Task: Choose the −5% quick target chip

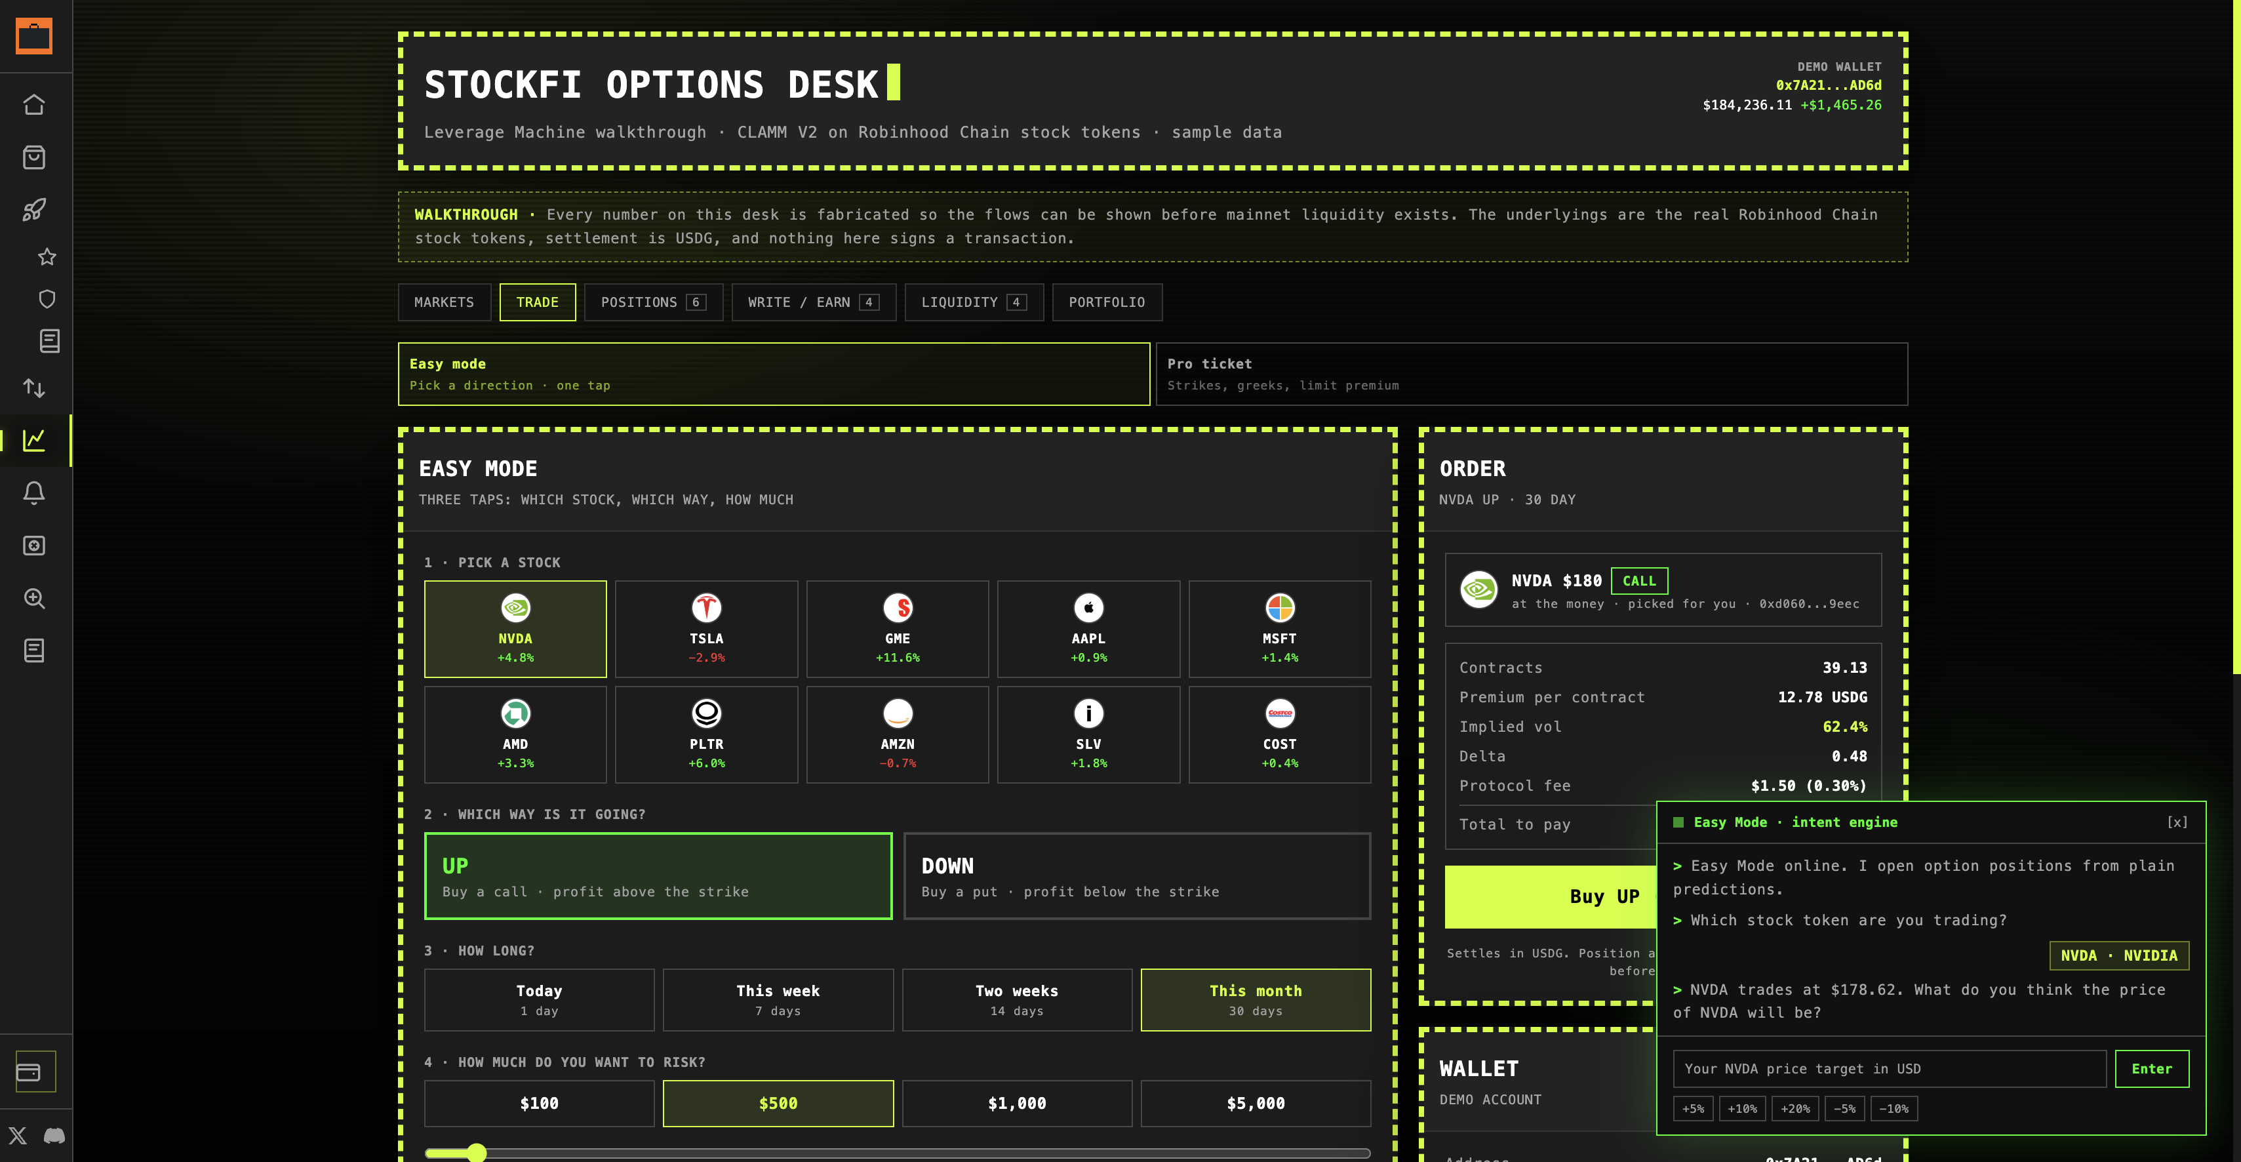Action: (1844, 1109)
